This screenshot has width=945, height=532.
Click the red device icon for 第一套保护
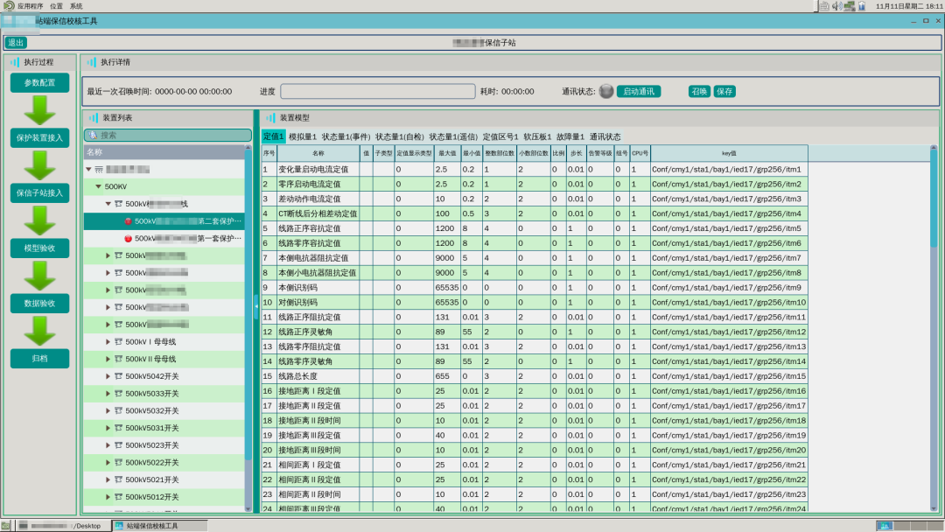(128, 238)
